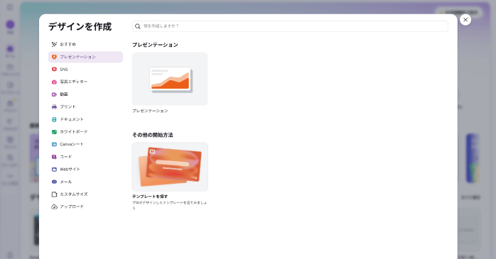Select the プリント printer icon category
The width and height of the screenshot is (496, 259).
tap(54, 106)
